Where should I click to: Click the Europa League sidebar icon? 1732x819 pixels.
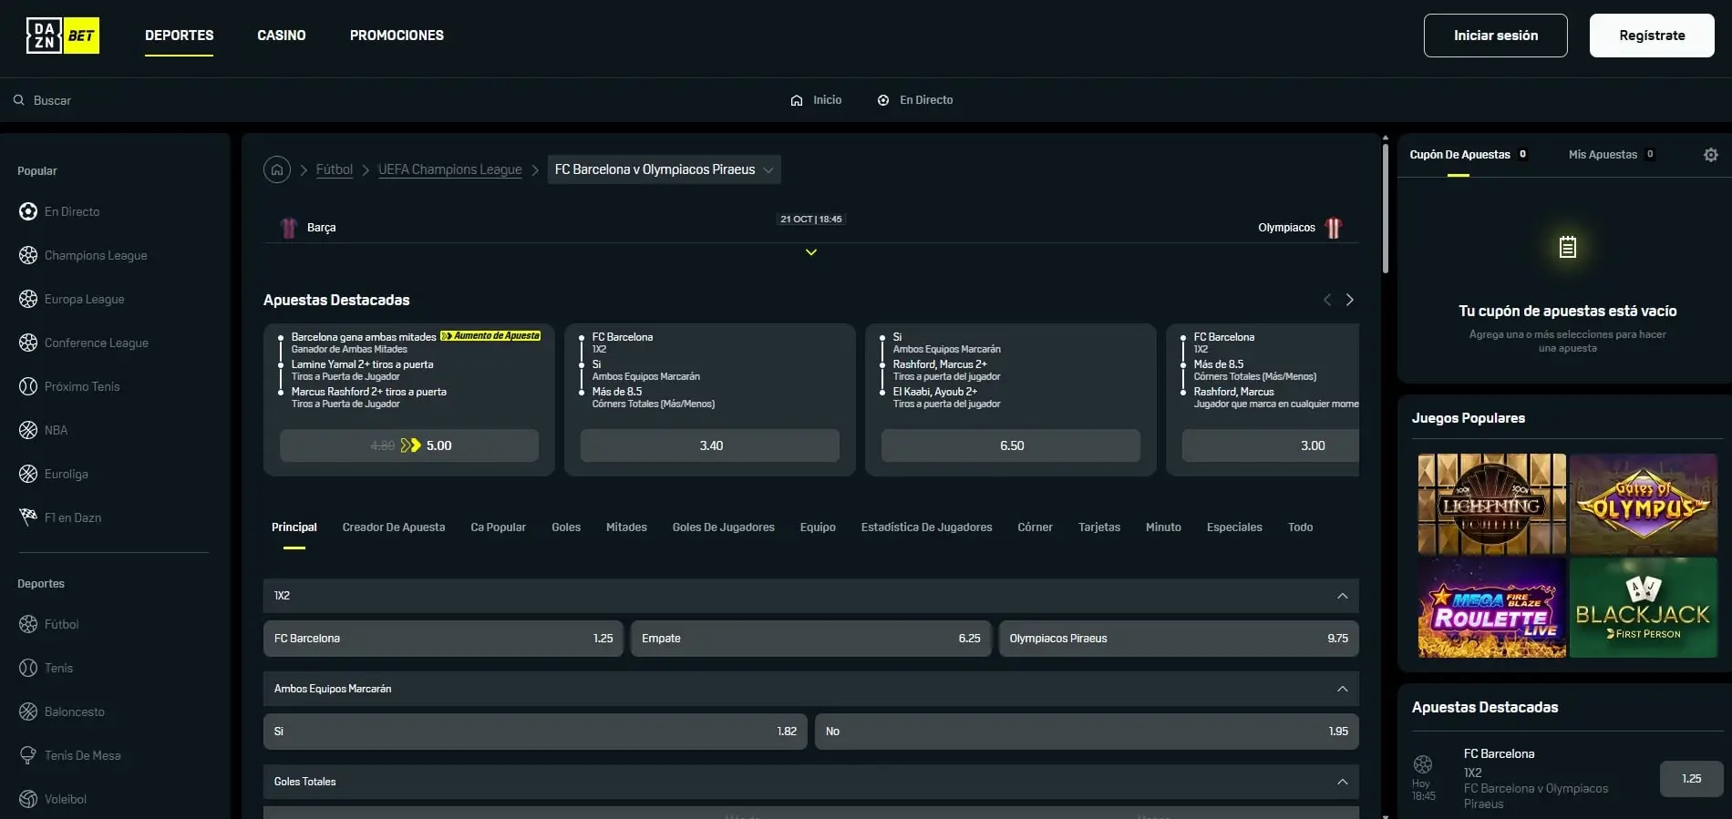pyautogui.click(x=28, y=299)
